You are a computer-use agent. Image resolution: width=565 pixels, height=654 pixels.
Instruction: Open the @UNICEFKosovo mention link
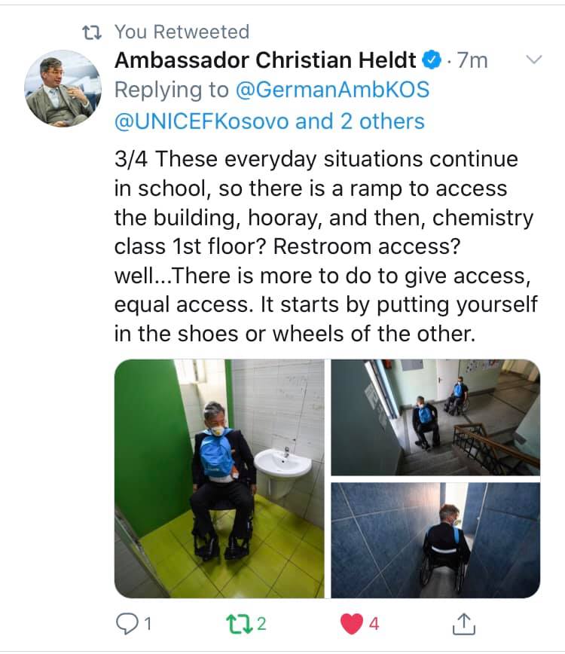point(202,121)
